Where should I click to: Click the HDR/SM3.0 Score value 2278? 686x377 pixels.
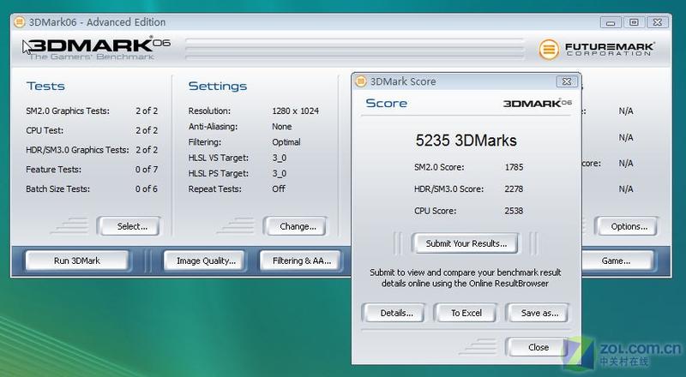pyautogui.click(x=514, y=189)
